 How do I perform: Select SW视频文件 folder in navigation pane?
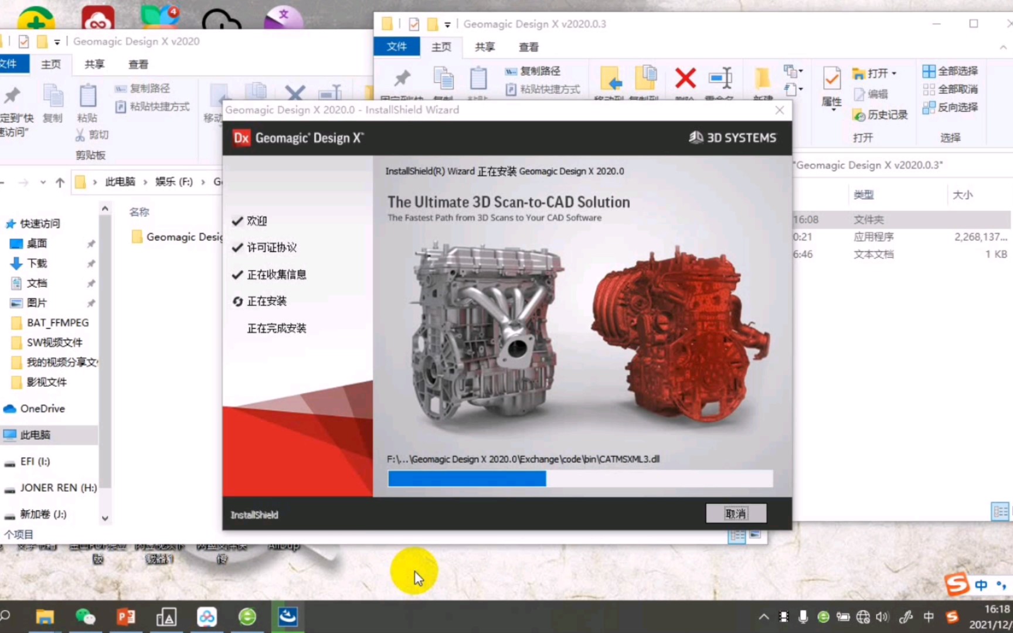tap(54, 342)
